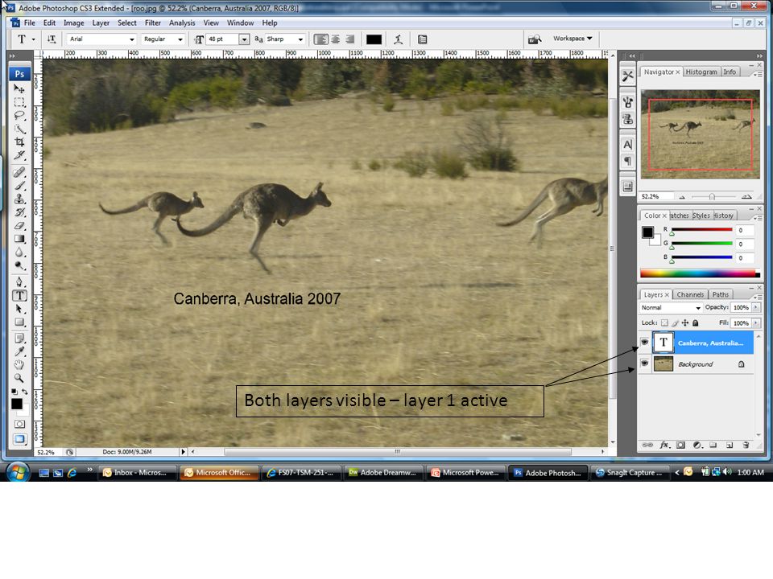Toggle right align text
The image size is (773, 579).
[x=350, y=39]
